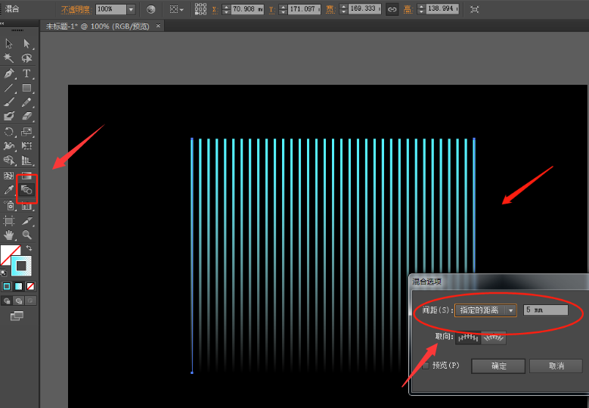Screen dimensions: 589x408
Task: Select the Zoom tool
Action: (26, 235)
